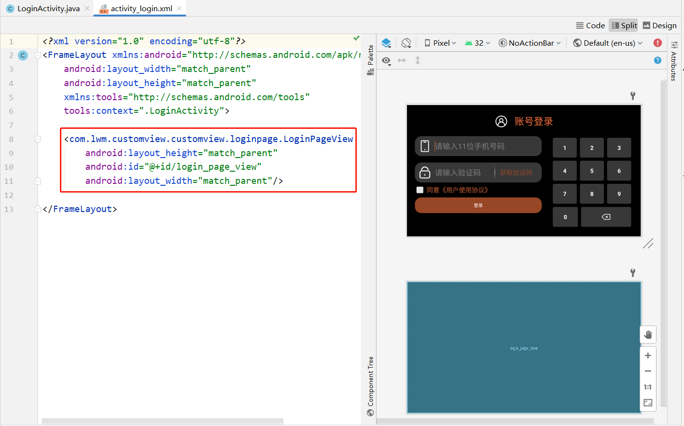
Task: Click the design pane horizontal scrollbar
Action: point(515,421)
